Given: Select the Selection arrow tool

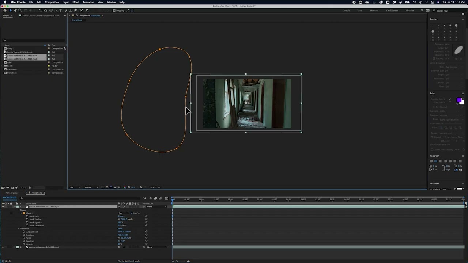Looking at the screenshot, I should point(11,10).
